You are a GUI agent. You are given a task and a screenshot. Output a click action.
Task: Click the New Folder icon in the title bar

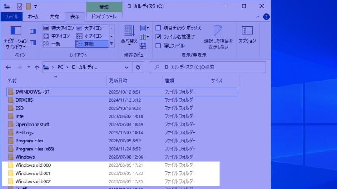28,6
